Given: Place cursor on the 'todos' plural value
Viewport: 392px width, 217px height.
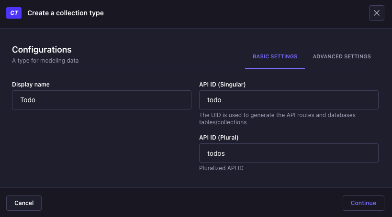Looking at the screenshot, I should coord(216,153).
